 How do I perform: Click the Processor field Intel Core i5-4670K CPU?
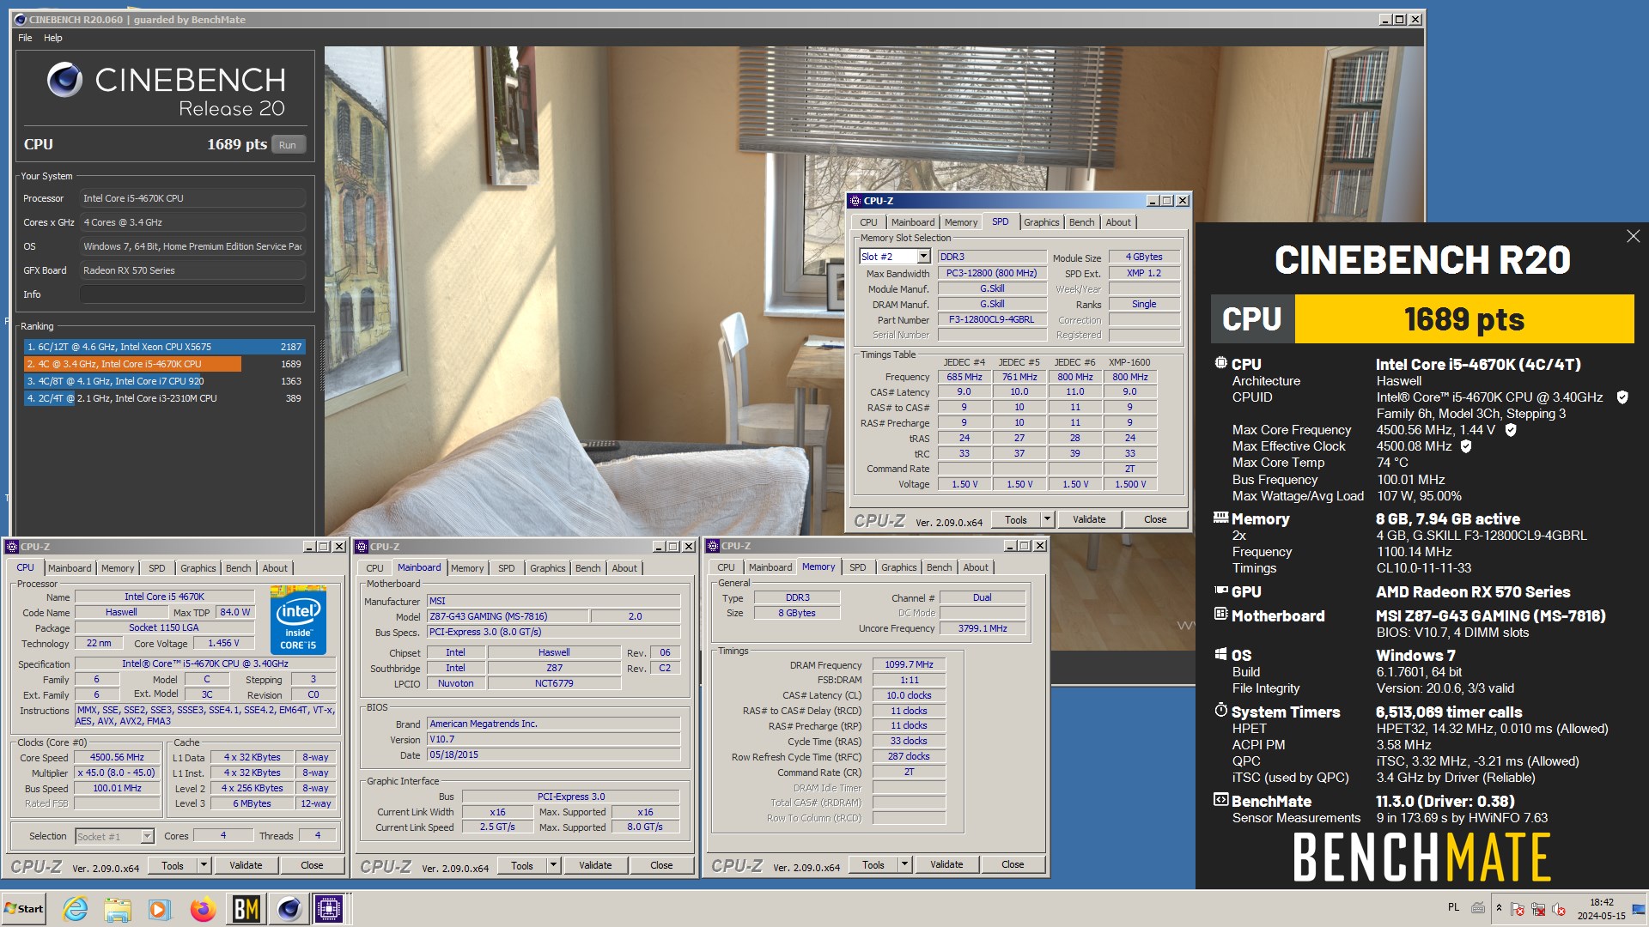coord(192,198)
